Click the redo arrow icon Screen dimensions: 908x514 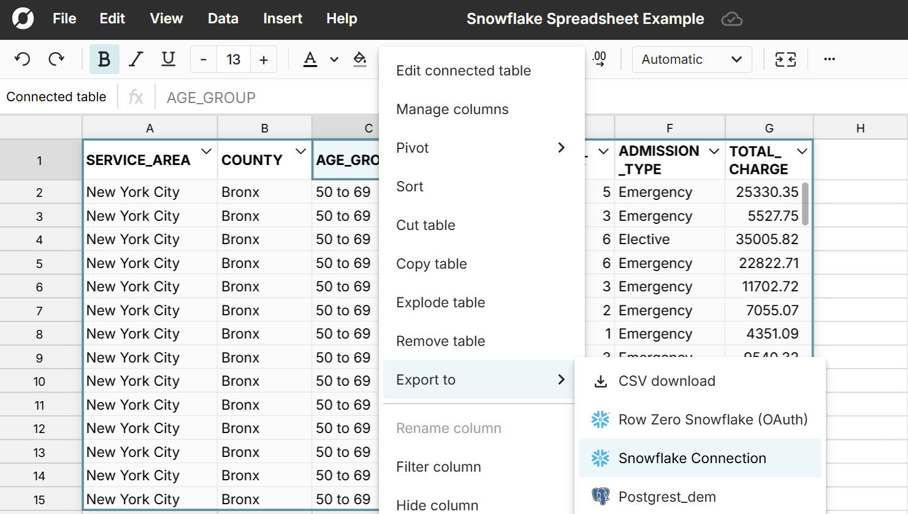[x=56, y=59]
